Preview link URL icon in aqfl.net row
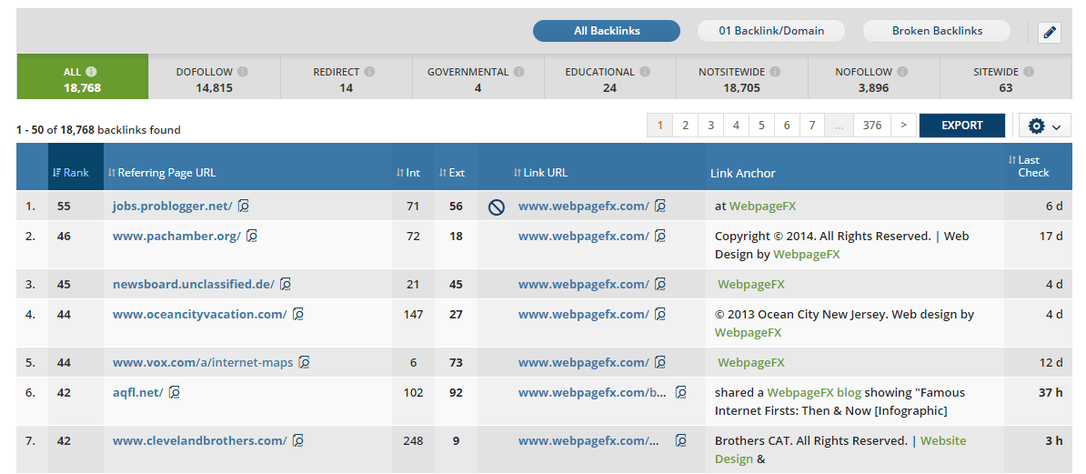 [681, 392]
